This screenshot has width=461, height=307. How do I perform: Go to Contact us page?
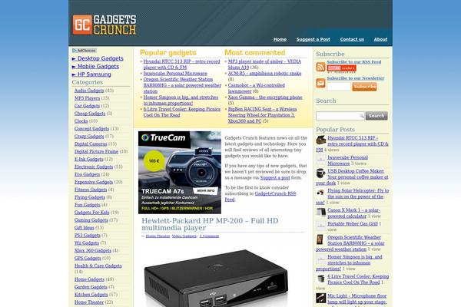click(x=352, y=39)
